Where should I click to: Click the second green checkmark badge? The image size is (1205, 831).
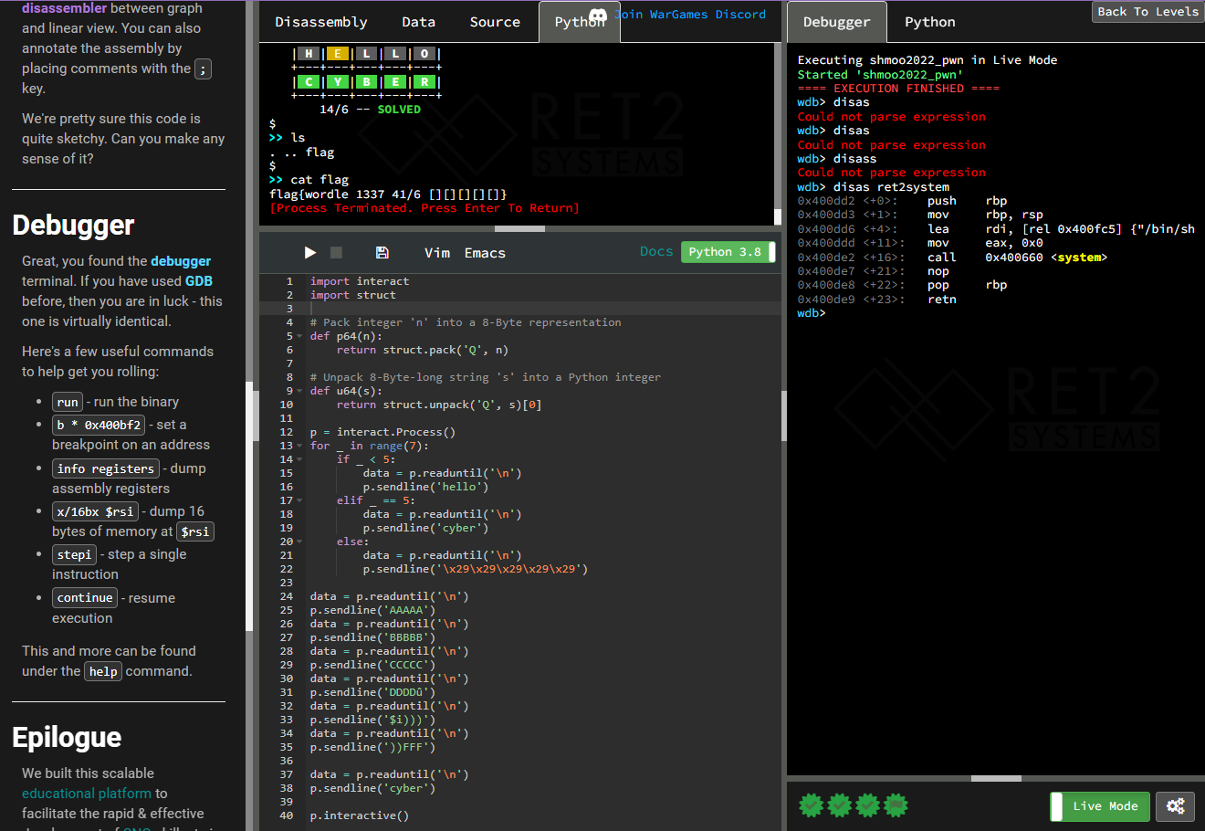pos(839,805)
